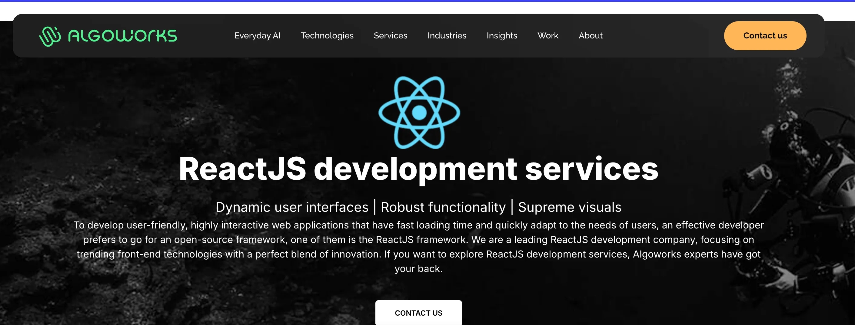Click the tagline starting with 'Dynamic user interfaces'
The height and width of the screenshot is (325, 855).
(x=418, y=207)
